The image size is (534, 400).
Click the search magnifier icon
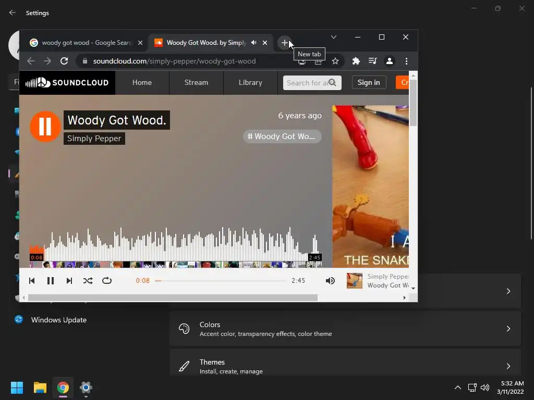(x=332, y=83)
